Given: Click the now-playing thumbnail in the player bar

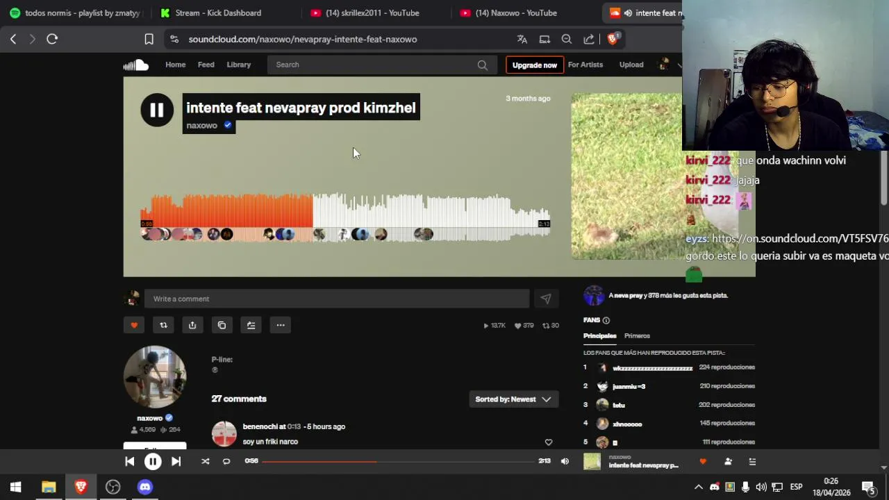Looking at the screenshot, I should click(x=592, y=461).
